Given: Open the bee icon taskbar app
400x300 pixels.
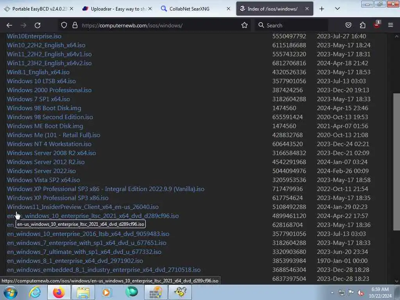Looking at the screenshot, I should 180,292.
